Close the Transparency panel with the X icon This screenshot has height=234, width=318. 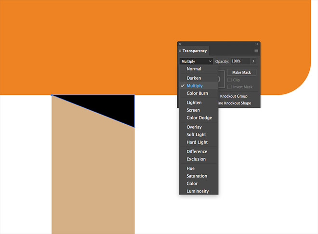[x=180, y=44]
